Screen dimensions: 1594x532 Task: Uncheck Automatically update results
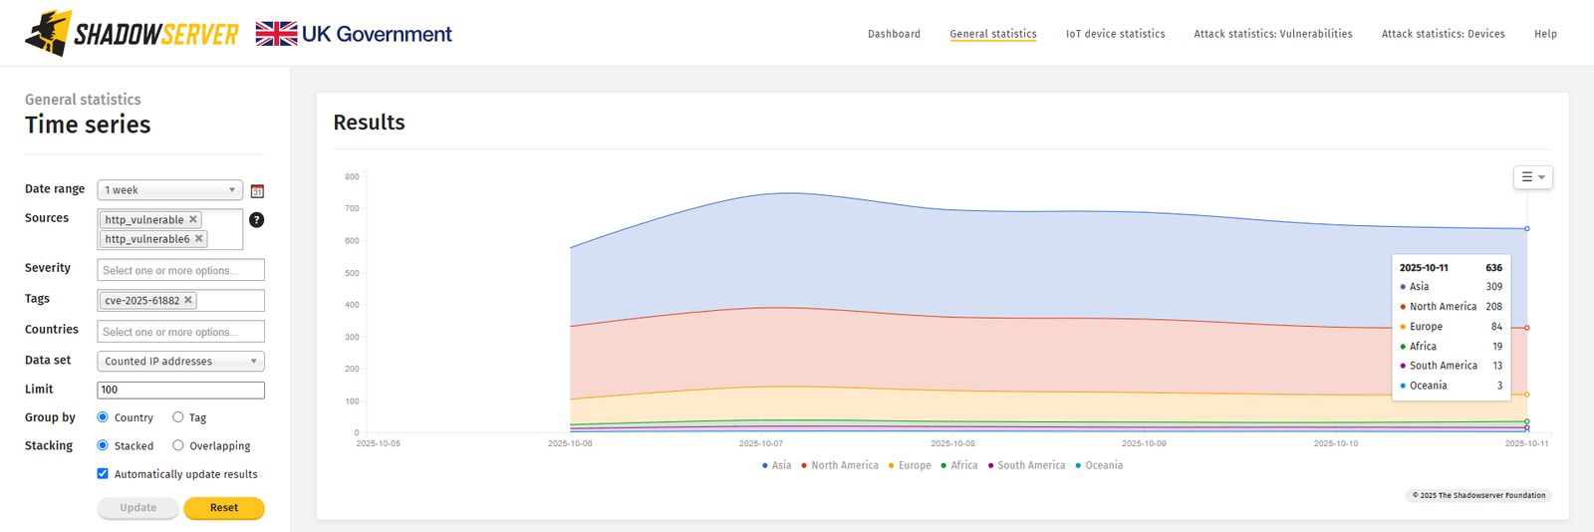(103, 473)
